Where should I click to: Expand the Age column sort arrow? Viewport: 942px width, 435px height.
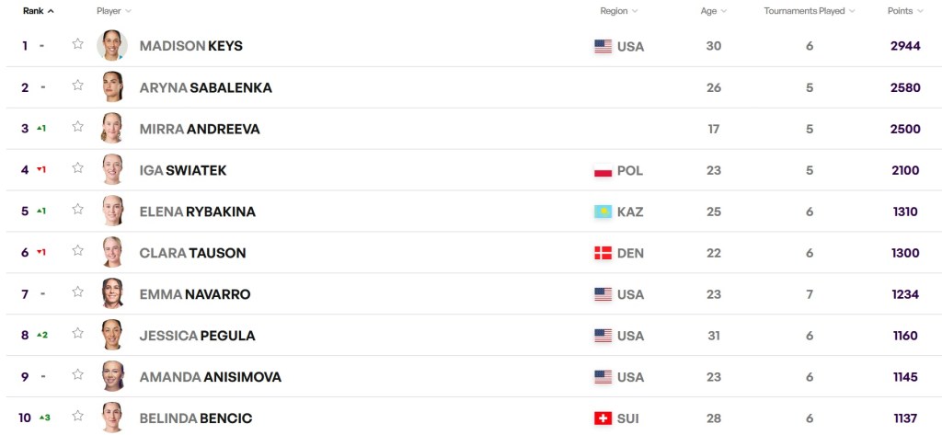[714, 11]
